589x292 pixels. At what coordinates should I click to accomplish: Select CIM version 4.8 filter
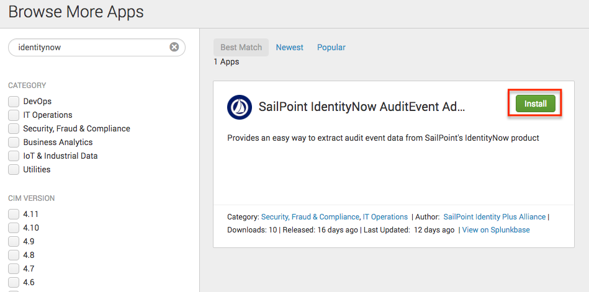(x=14, y=255)
